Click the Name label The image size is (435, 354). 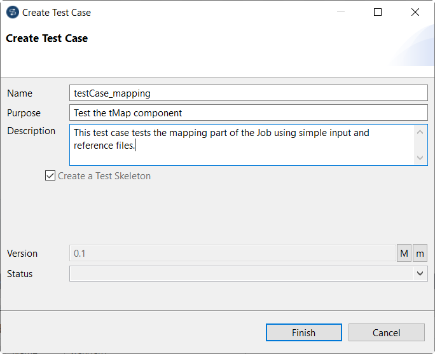point(20,93)
